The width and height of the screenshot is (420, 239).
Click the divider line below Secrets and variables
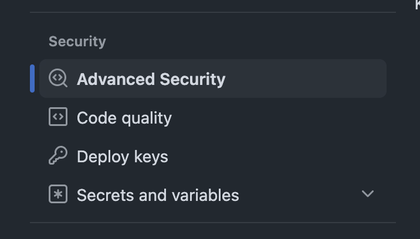[x=212, y=223]
